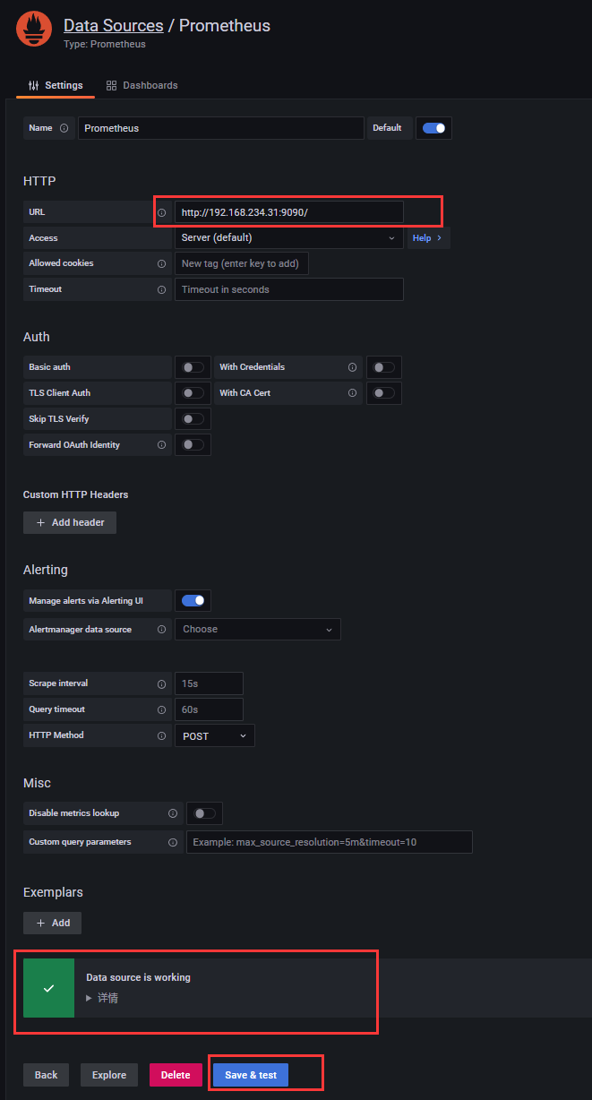Screen dimensions: 592x1100
Task: Click the green success checkmark icon
Action: 49,988
